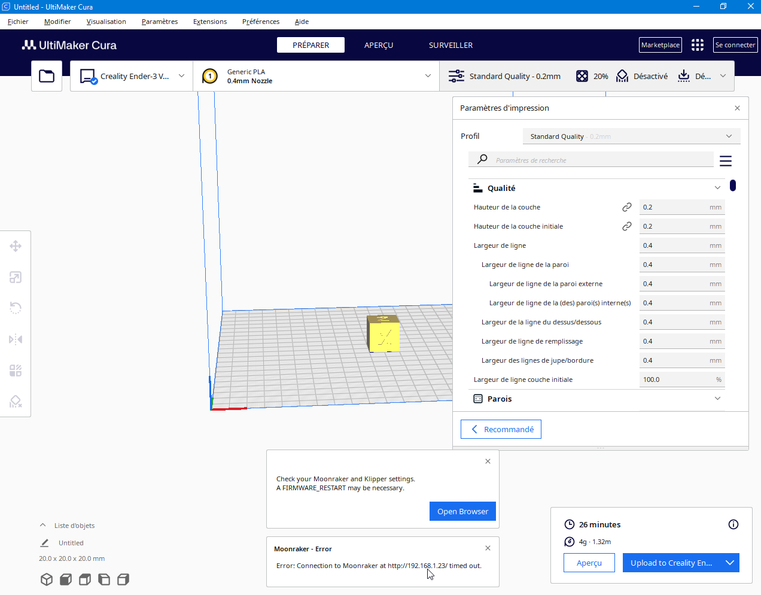Collapse the print settings summary chevron
The image size is (761, 595).
pyautogui.click(x=723, y=76)
